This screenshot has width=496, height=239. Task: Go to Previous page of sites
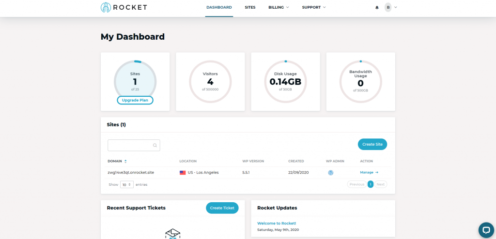pyautogui.click(x=357, y=184)
